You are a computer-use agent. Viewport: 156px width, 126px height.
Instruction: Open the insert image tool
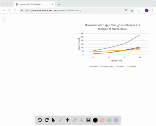coord(88,120)
